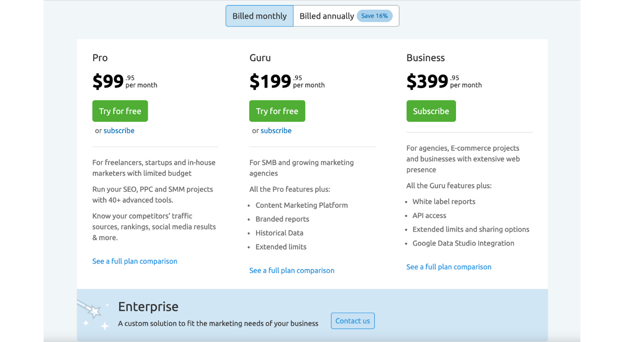Click Try for free under Pro
Image resolution: width=624 pixels, height=342 pixels.
coord(120,111)
